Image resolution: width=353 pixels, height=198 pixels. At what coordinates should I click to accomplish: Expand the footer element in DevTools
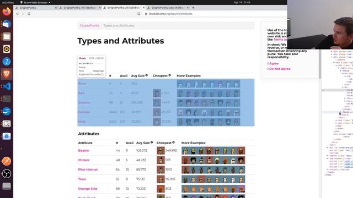tap(328, 156)
